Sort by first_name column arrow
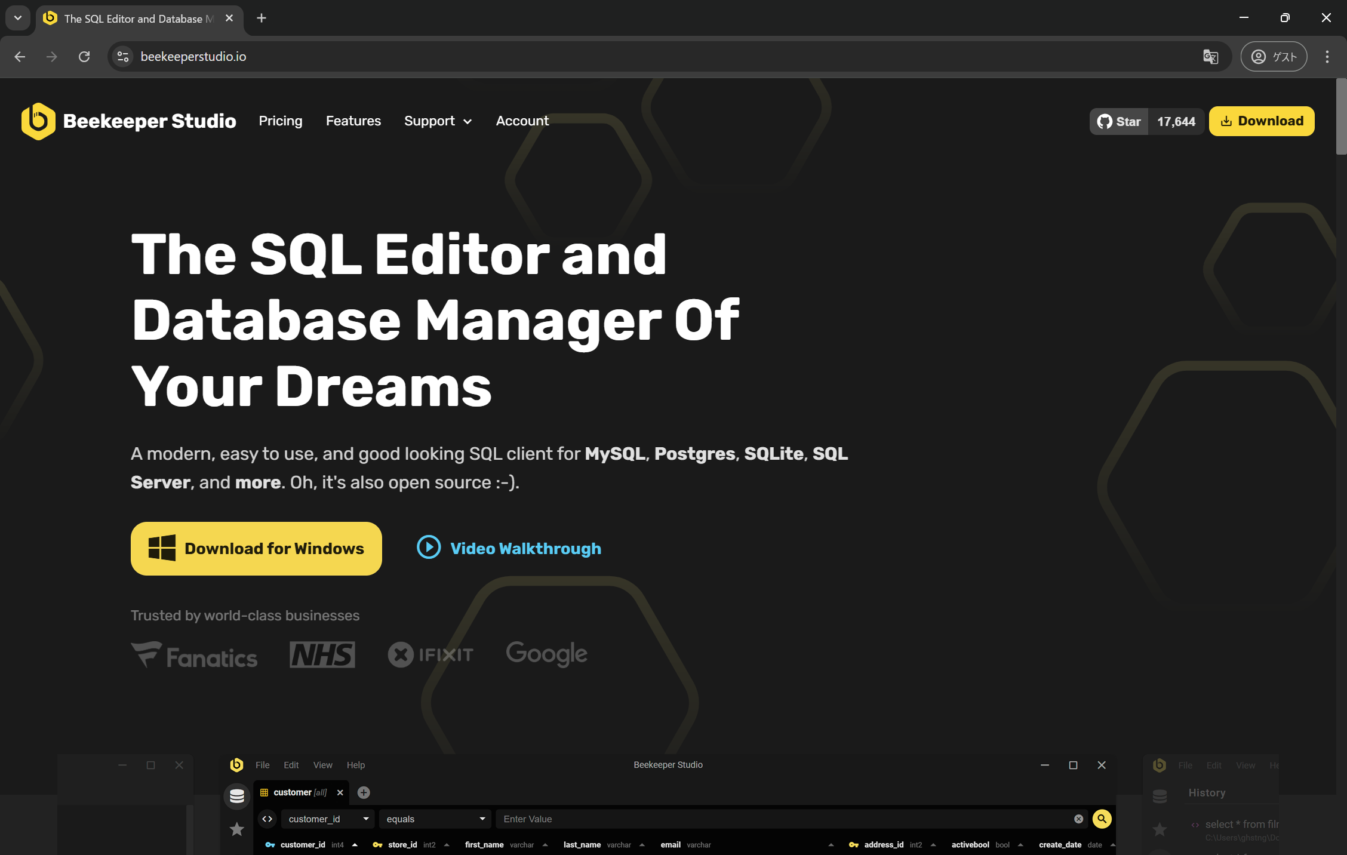Image resolution: width=1347 pixels, height=855 pixels. coord(545,845)
